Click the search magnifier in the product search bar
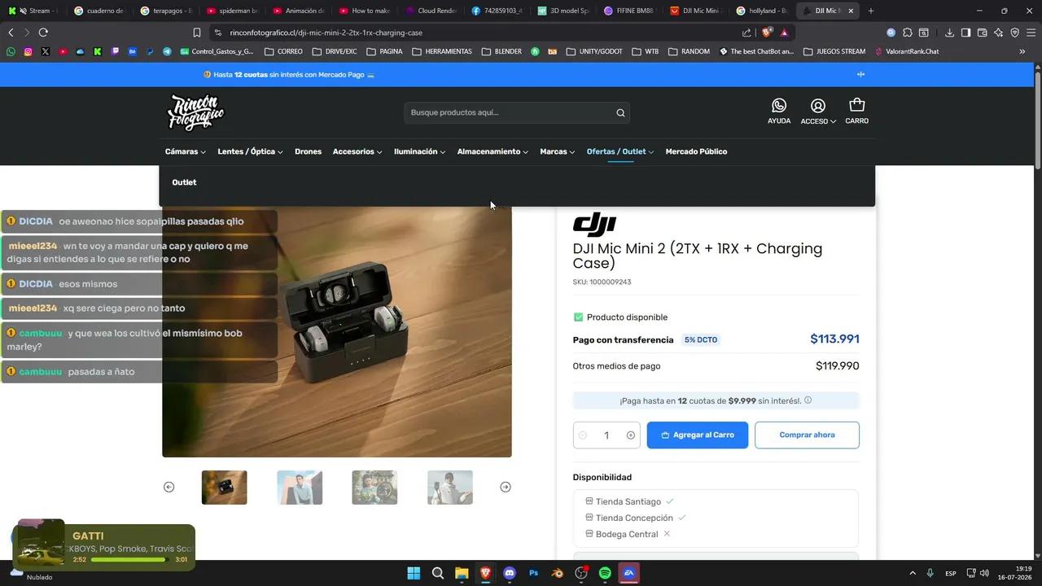This screenshot has height=586, width=1042. point(620,113)
